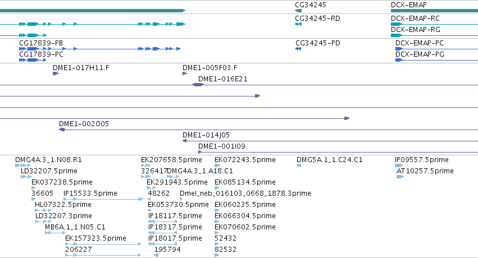Click the EK070602.5prime EST label

point(245,227)
